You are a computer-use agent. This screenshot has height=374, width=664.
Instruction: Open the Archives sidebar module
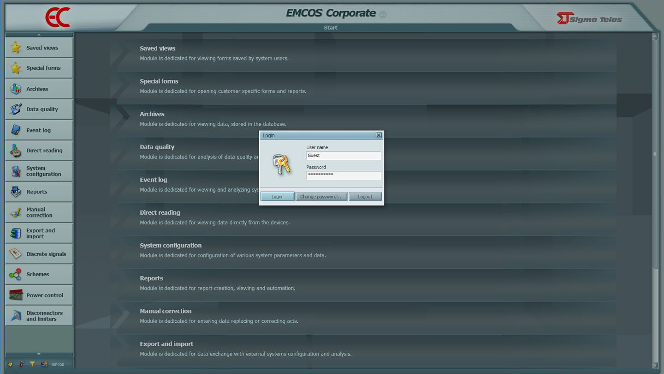39,89
